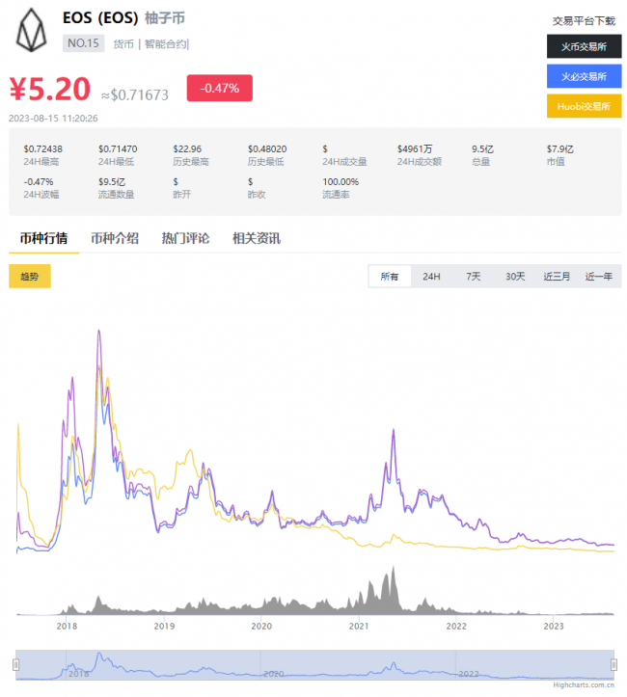Click the 24H波幅 label
Image resolution: width=627 pixels, height=697 pixels.
41,194
